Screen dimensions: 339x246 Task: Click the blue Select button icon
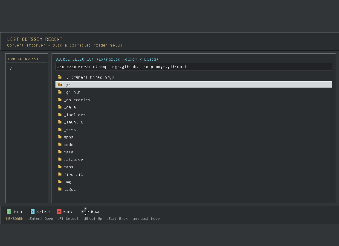(33, 211)
